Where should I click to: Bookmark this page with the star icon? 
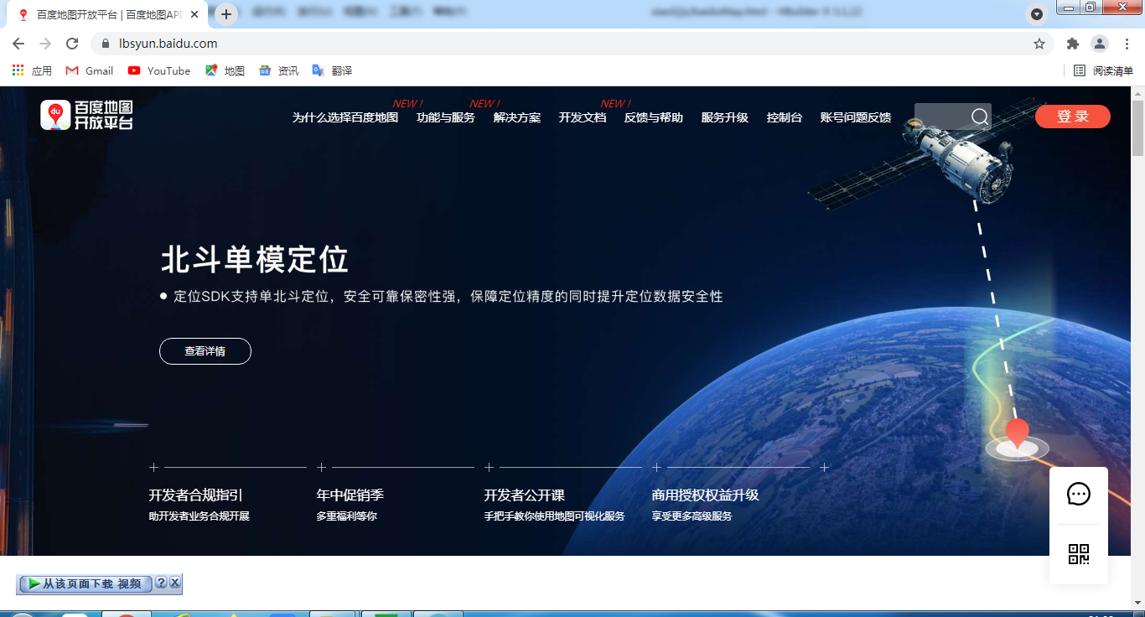(1039, 44)
